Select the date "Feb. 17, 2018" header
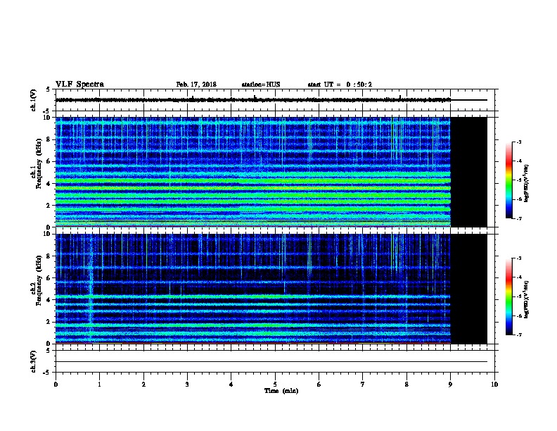Viewport: 557px width, 431px height. (x=196, y=85)
